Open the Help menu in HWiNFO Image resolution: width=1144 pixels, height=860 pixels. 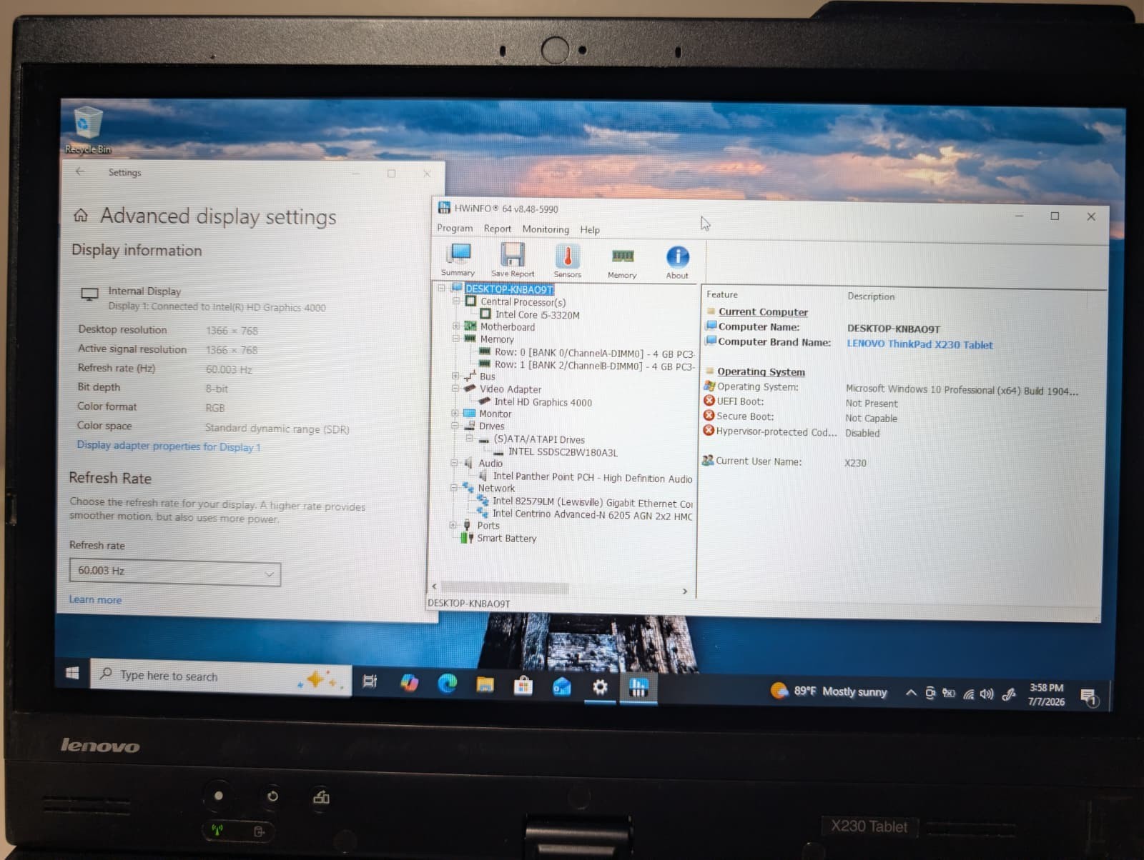pos(590,230)
